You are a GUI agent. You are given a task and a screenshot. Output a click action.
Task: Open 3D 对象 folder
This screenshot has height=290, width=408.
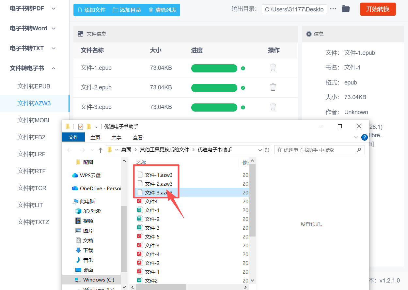tap(88, 211)
